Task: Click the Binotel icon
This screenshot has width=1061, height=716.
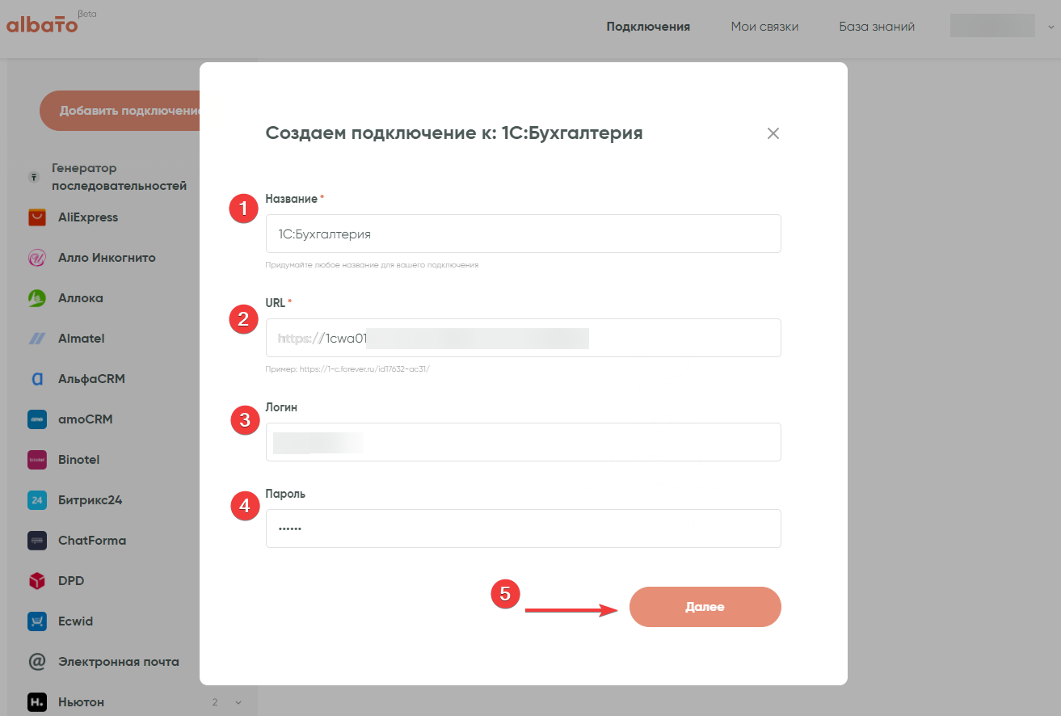Action: pyautogui.click(x=36, y=460)
